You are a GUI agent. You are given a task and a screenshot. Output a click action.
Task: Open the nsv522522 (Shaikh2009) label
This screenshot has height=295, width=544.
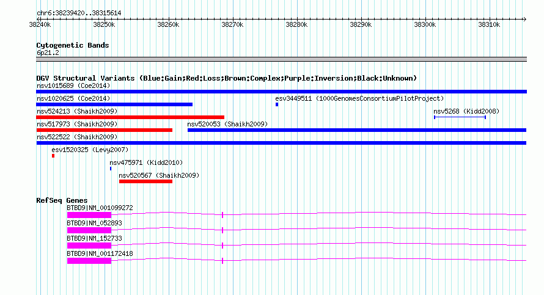click(77, 137)
